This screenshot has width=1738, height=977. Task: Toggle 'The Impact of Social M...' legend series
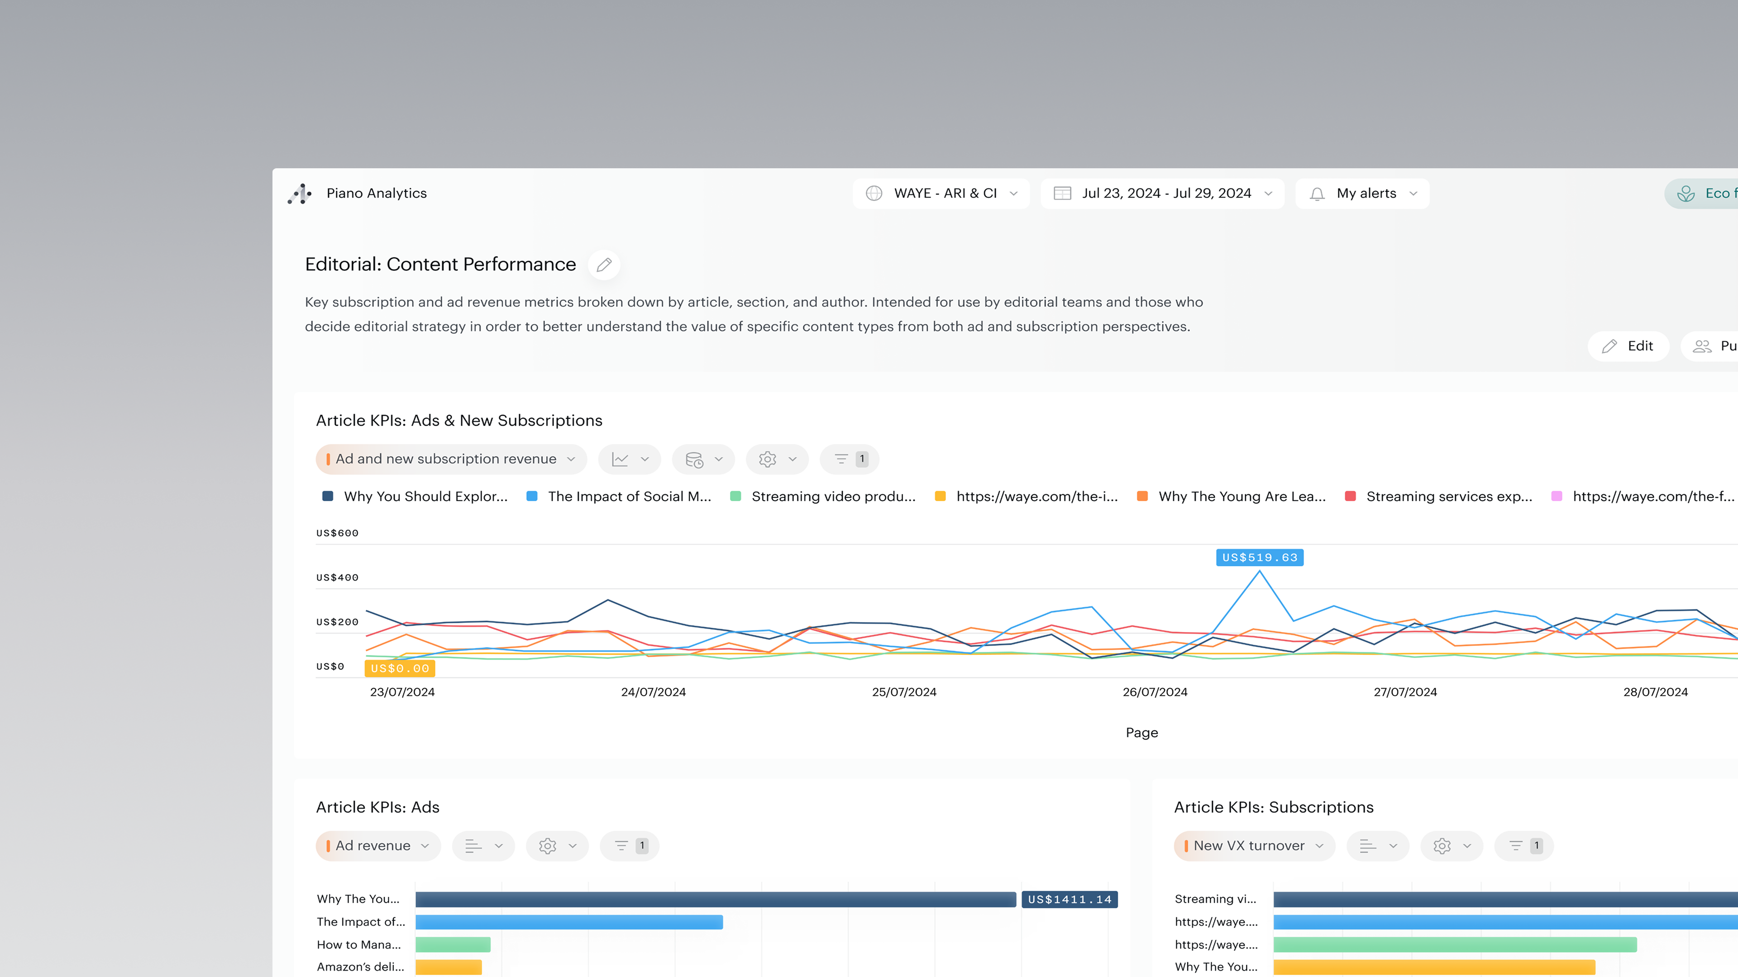tap(629, 496)
